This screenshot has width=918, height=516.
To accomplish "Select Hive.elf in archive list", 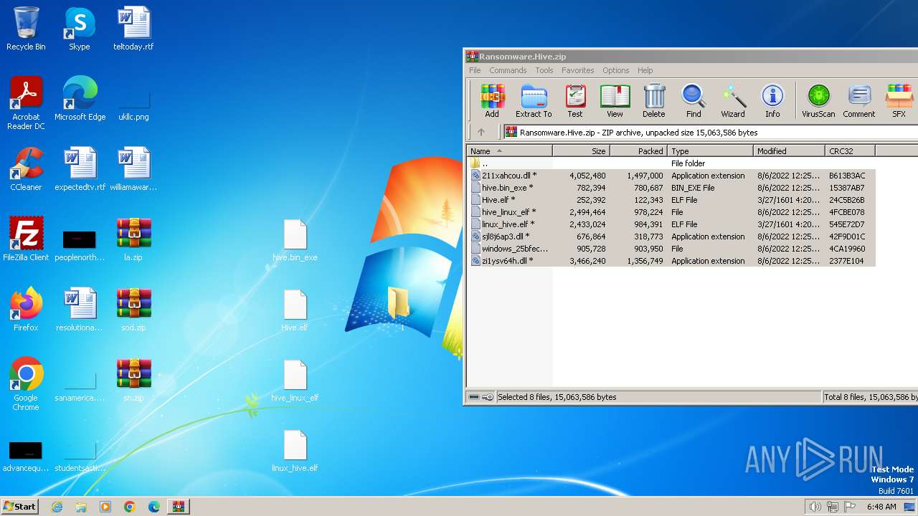I will click(x=672, y=200).
